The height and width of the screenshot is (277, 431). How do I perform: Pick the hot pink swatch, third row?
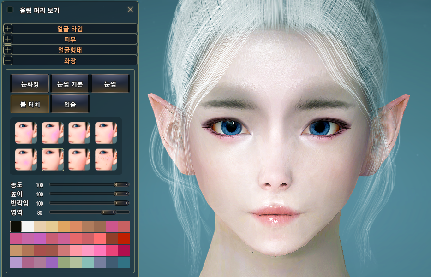point(100,250)
